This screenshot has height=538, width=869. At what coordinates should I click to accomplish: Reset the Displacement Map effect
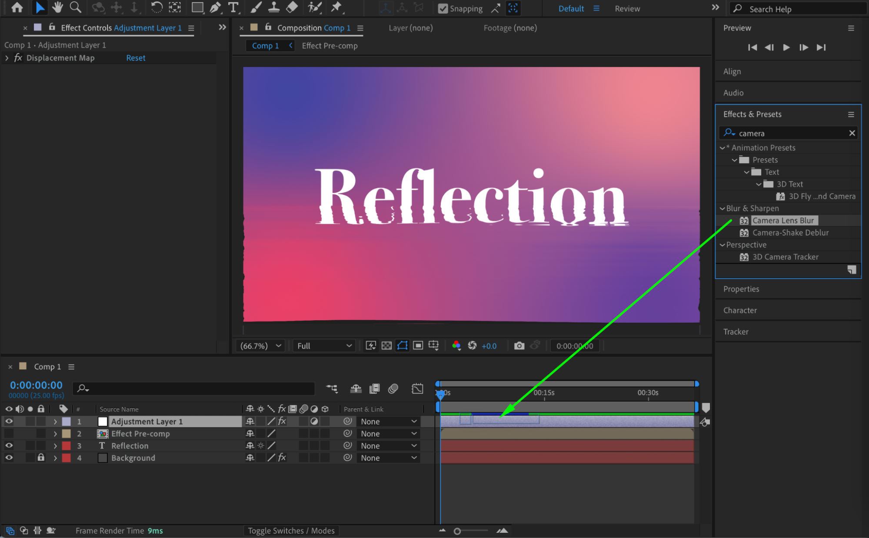coord(136,58)
